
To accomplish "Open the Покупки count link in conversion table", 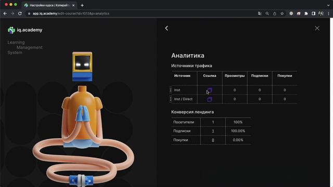I will 213,140.
